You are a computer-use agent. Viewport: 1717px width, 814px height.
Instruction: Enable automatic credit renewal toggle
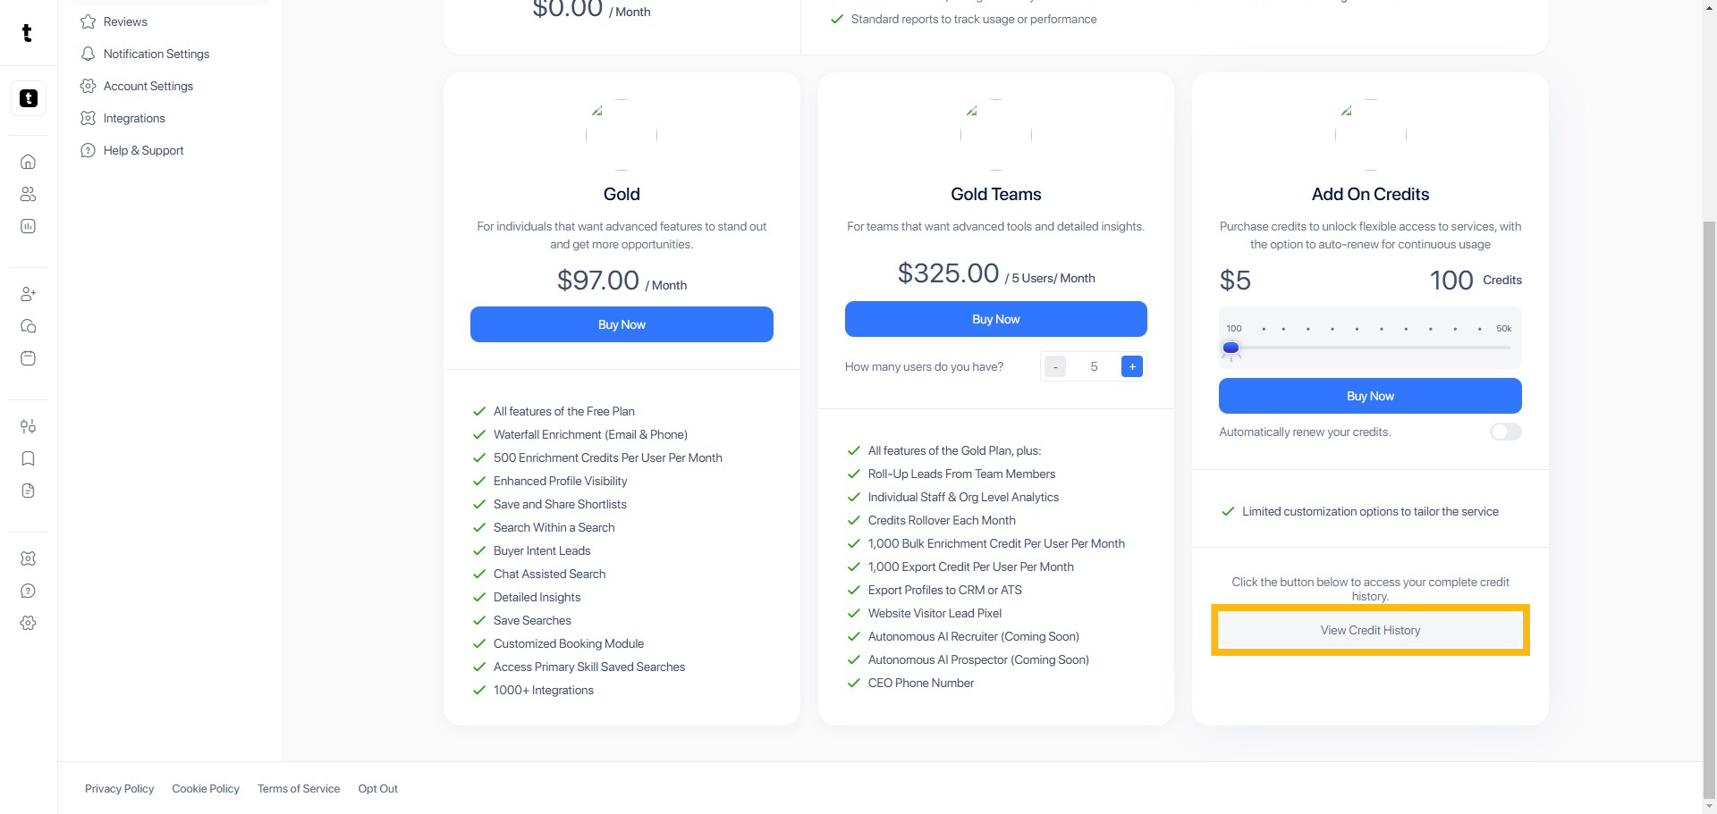pos(1505,432)
